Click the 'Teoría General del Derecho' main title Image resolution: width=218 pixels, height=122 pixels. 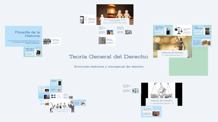point(108,57)
